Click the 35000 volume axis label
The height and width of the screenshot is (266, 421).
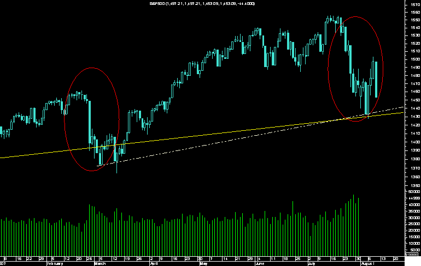point(414,211)
